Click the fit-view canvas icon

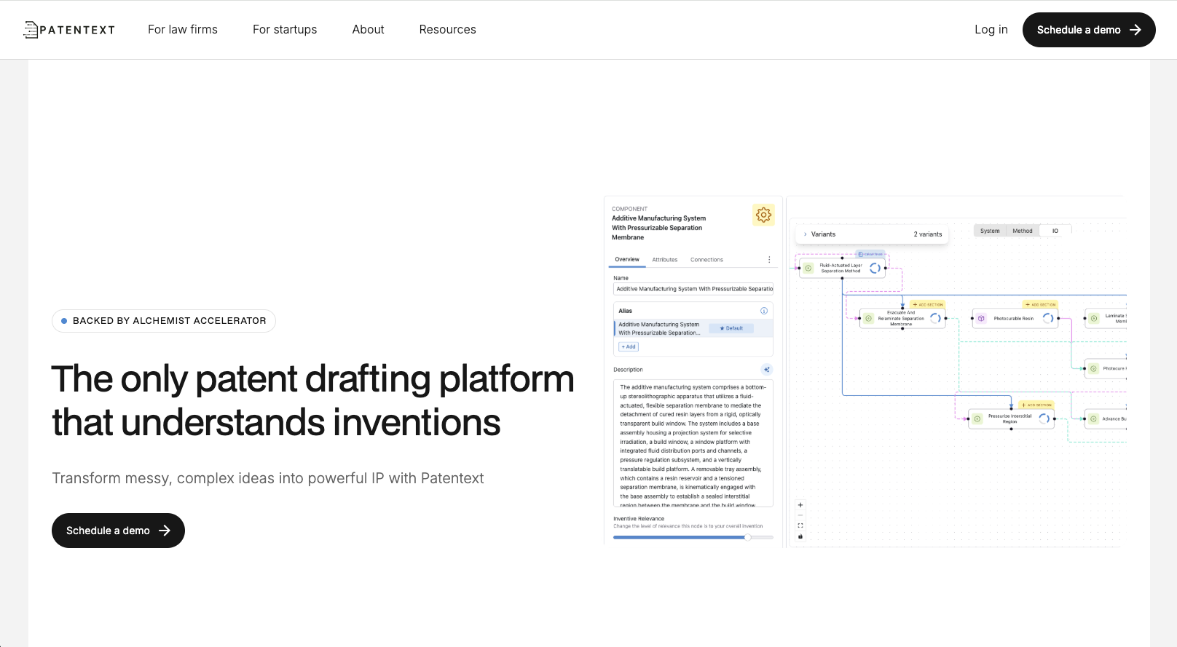(x=800, y=525)
